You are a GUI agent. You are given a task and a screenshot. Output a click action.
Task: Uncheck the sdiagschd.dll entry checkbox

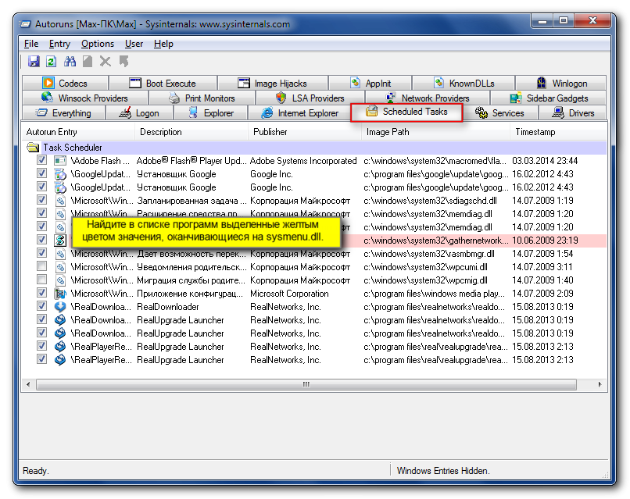tap(41, 200)
